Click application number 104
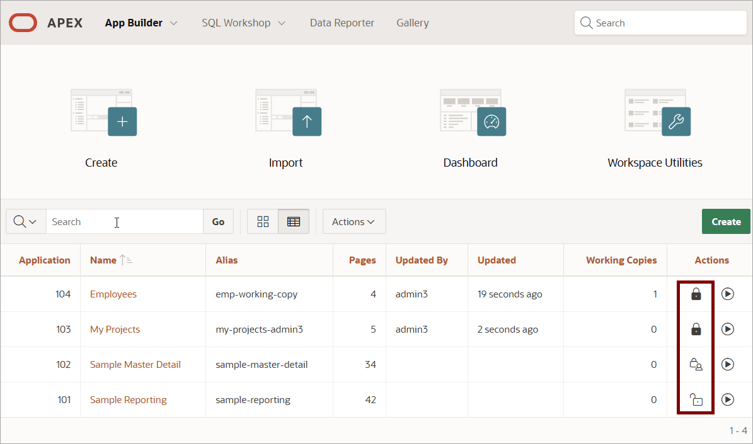 63,294
